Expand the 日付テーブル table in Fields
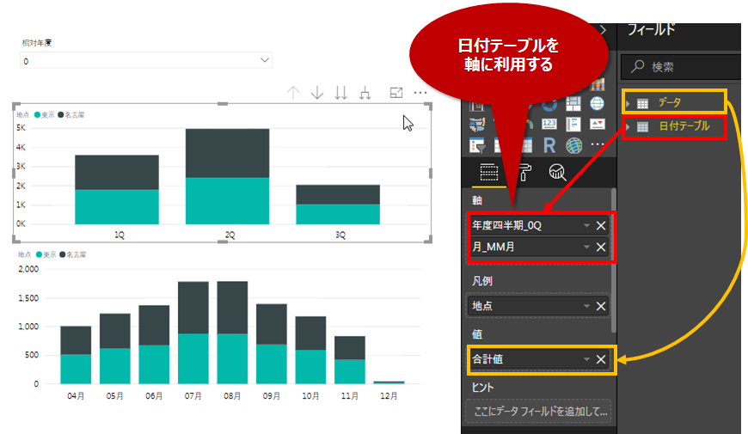The image size is (748, 434). [628, 127]
